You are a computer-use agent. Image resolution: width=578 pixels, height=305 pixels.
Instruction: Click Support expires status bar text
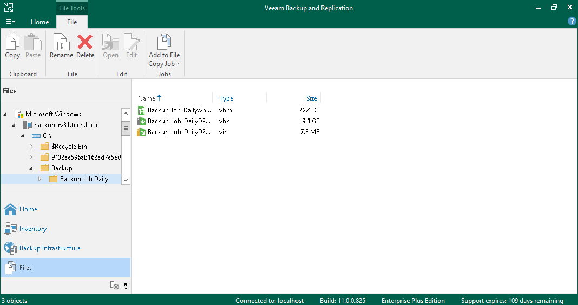[x=512, y=301]
